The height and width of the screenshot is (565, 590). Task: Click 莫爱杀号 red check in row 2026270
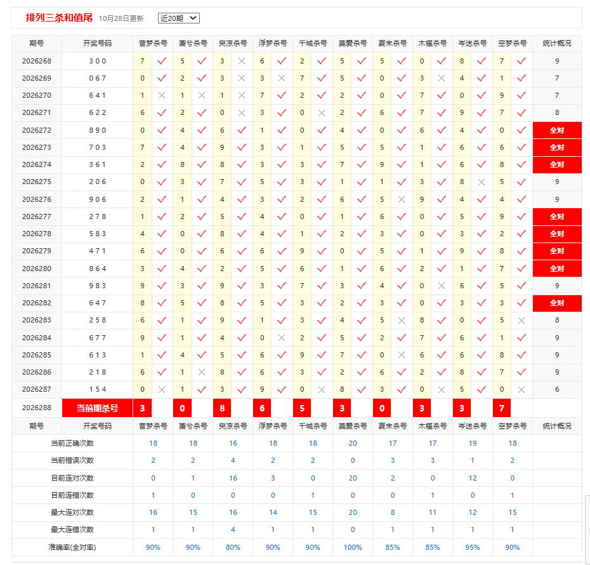362,96
